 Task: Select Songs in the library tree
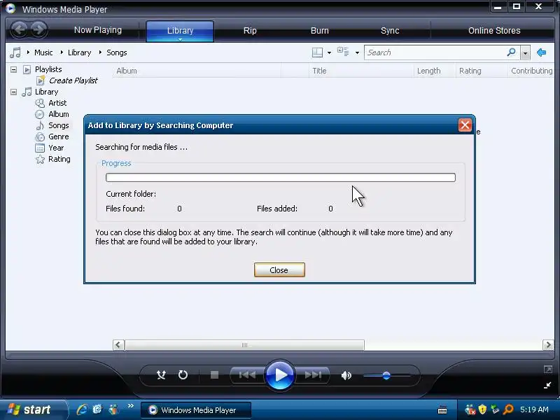59,125
